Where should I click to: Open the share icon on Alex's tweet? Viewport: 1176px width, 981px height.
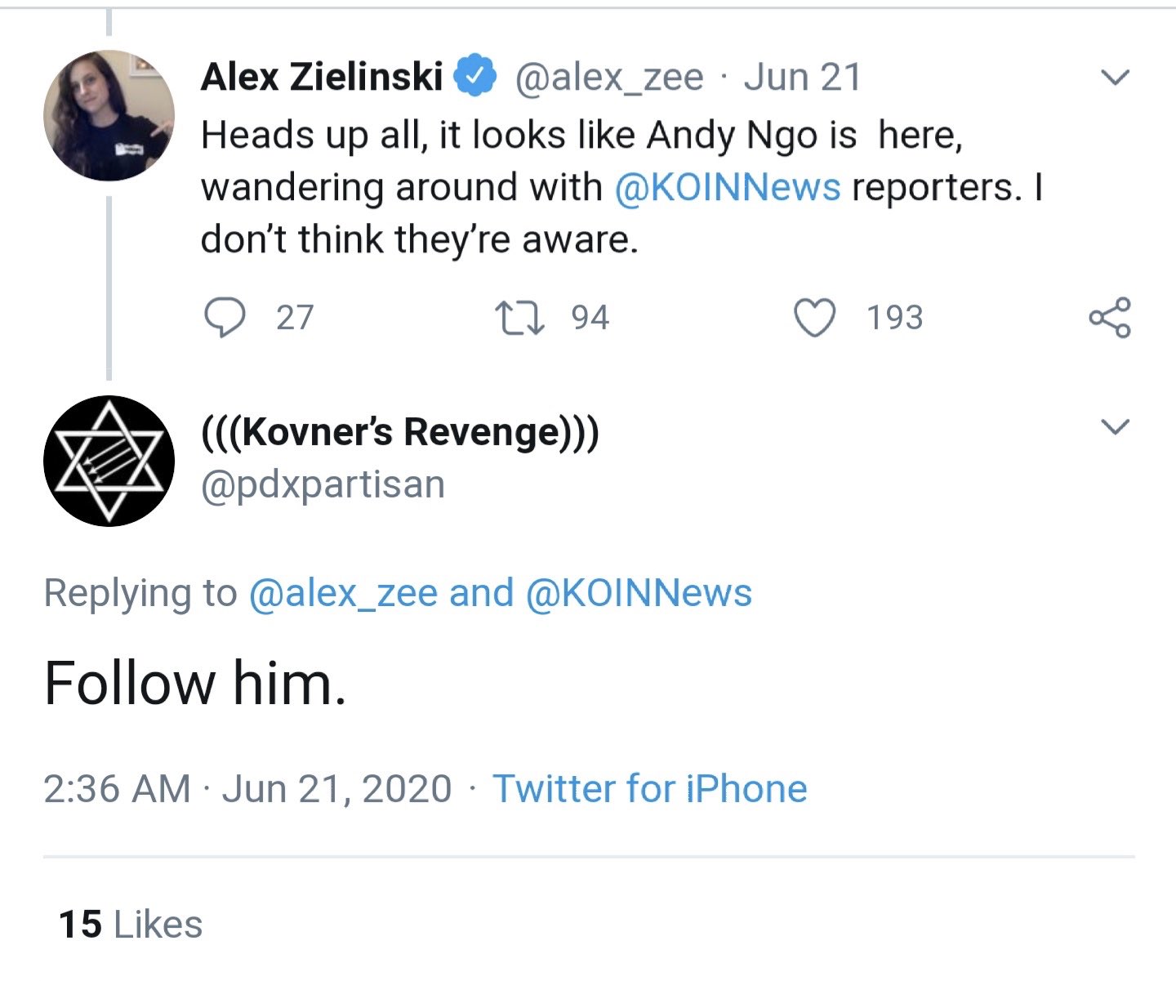(1111, 318)
